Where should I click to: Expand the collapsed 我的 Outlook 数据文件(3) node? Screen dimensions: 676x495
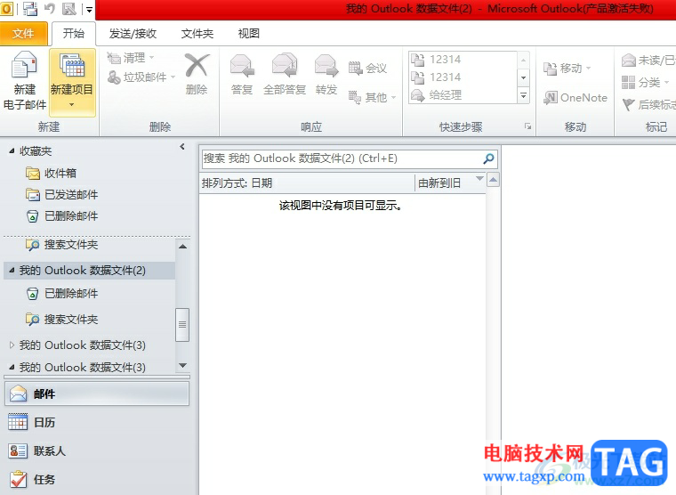tap(12, 345)
